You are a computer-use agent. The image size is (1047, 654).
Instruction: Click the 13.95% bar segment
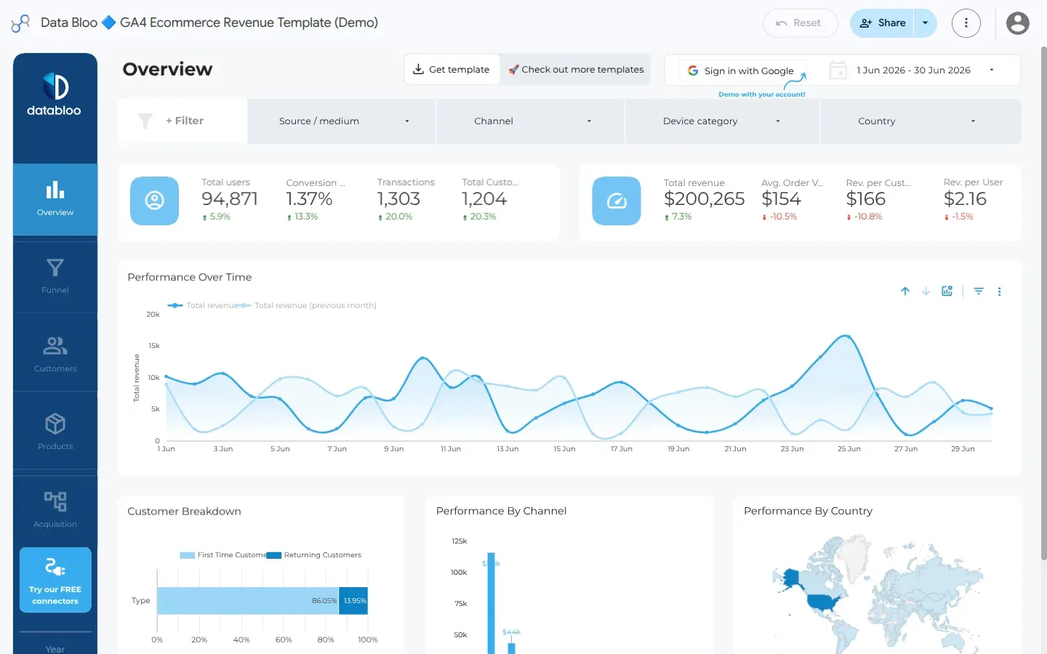354,601
